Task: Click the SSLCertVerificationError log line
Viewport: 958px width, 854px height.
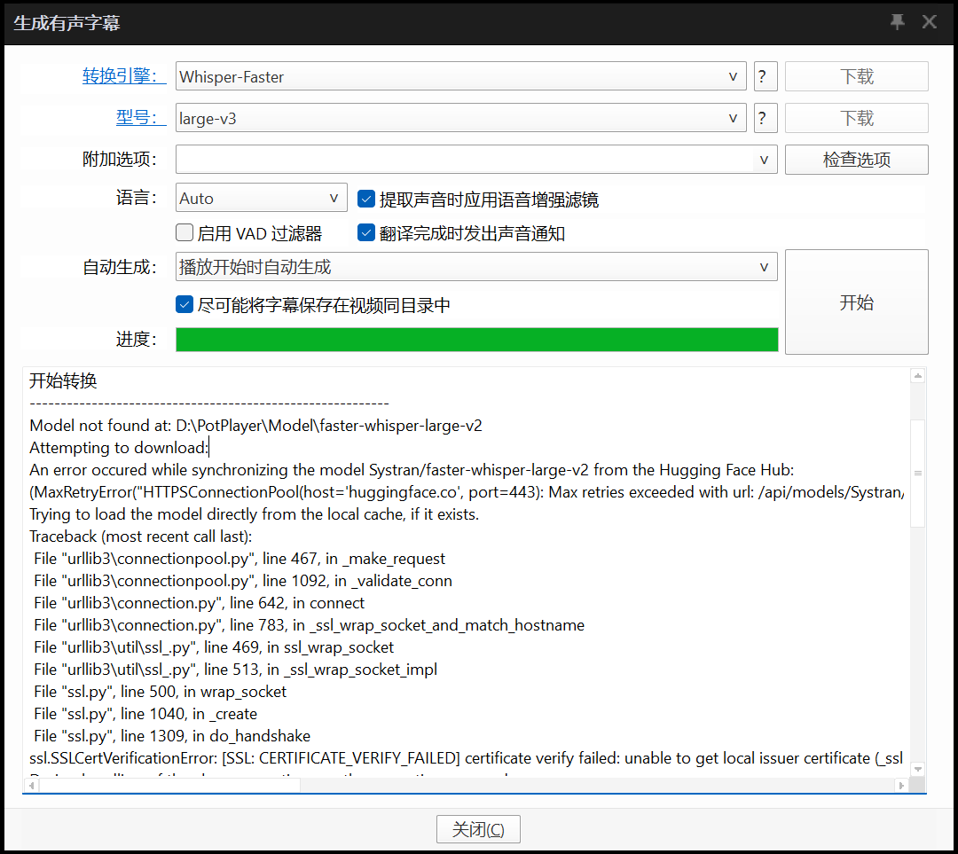Action: click(x=467, y=758)
